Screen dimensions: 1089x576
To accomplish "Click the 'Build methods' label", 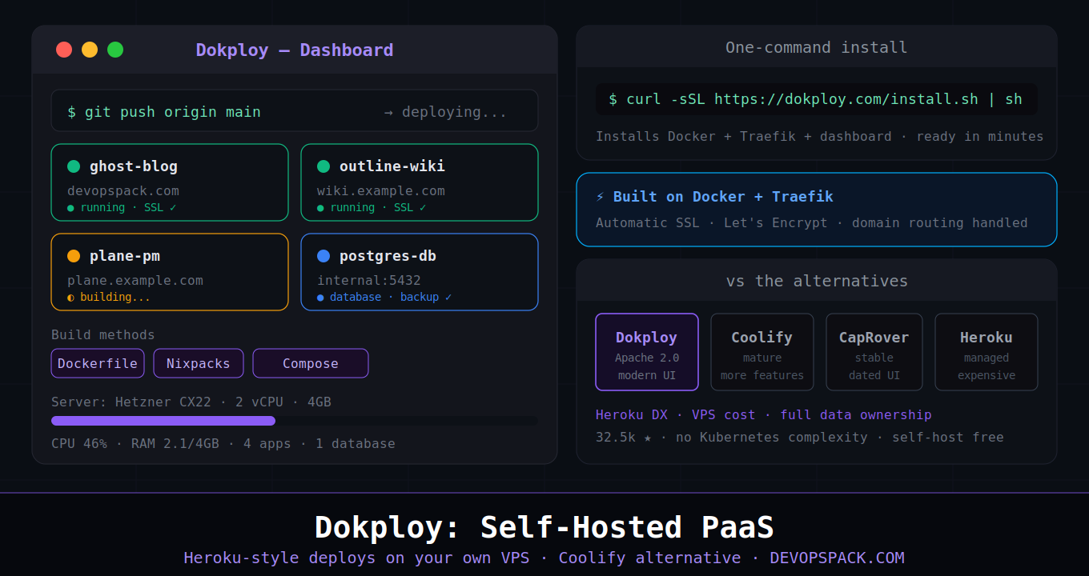I will point(103,335).
